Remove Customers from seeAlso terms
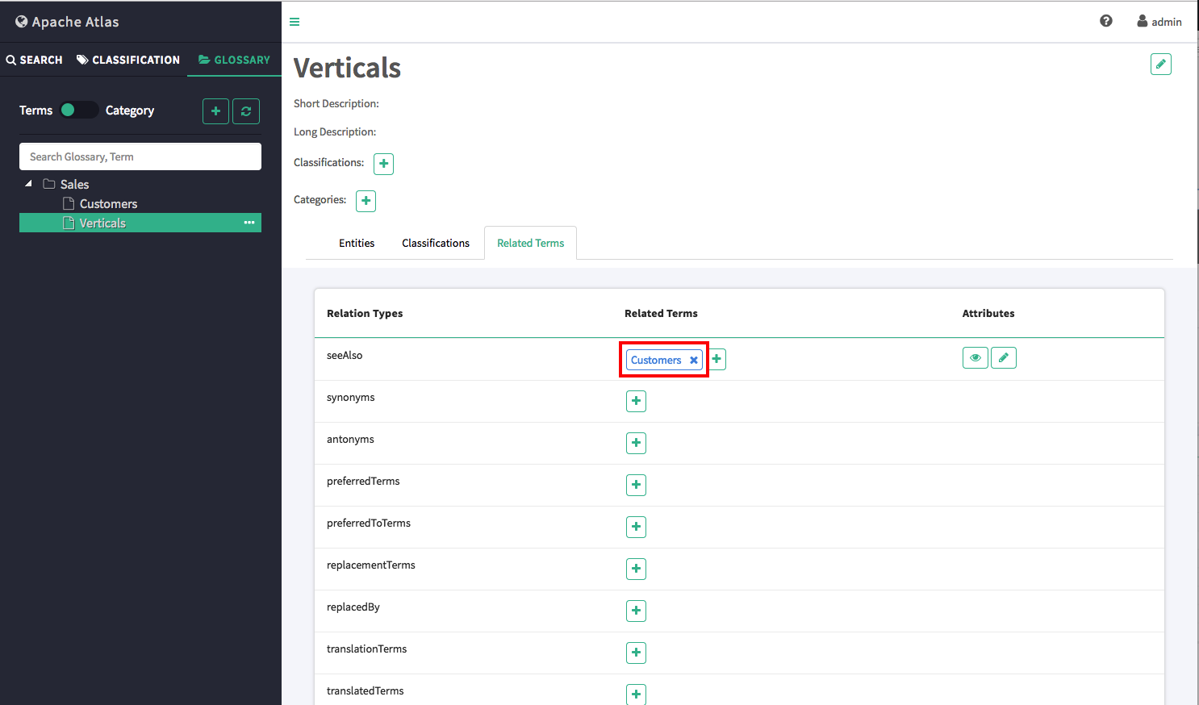 click(x=693, y=361)
